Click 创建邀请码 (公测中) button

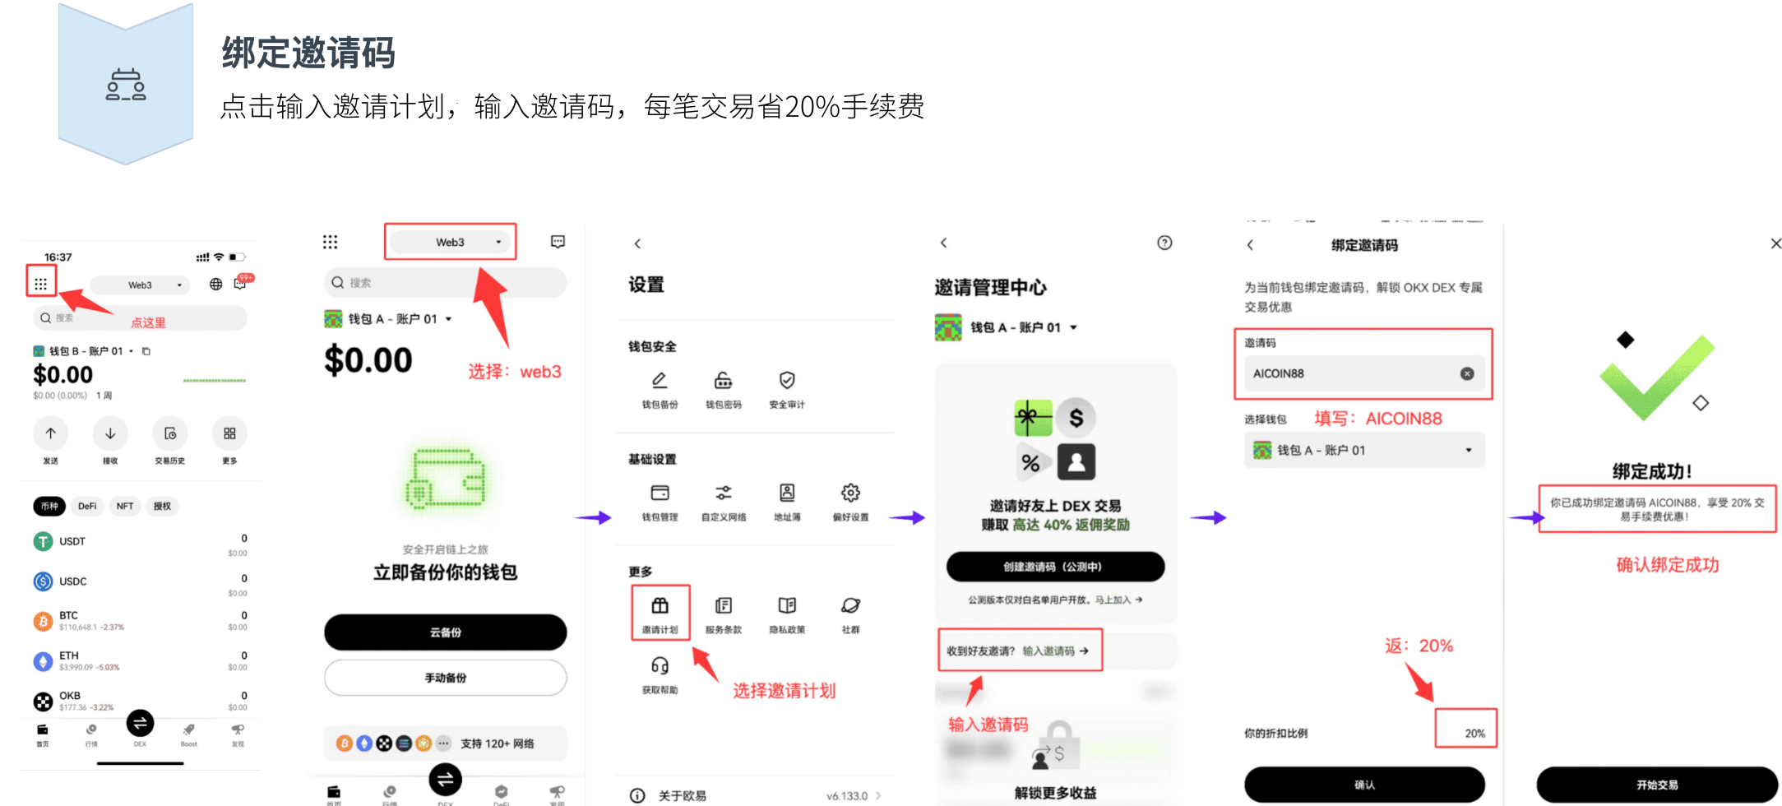coord(1055,567)
